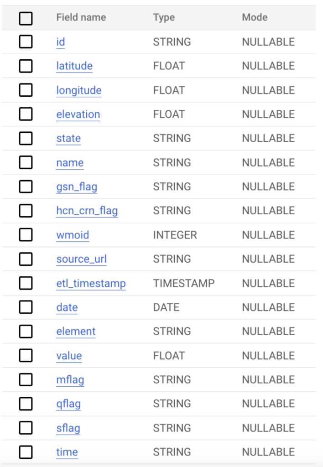Check the box next to elevation
323x467 pixels.
26,114
